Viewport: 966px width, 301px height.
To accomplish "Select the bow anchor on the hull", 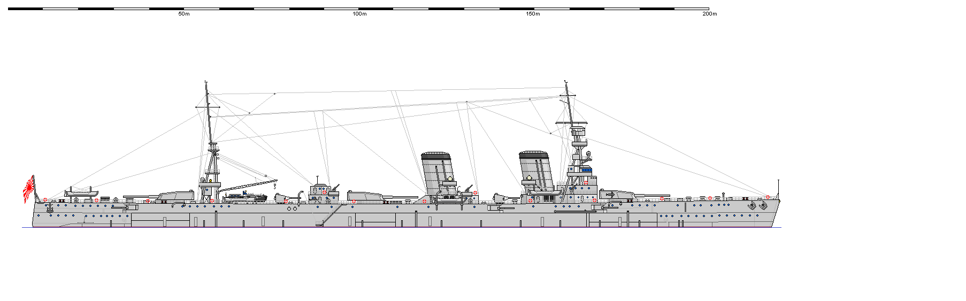I will click(763, 205).
